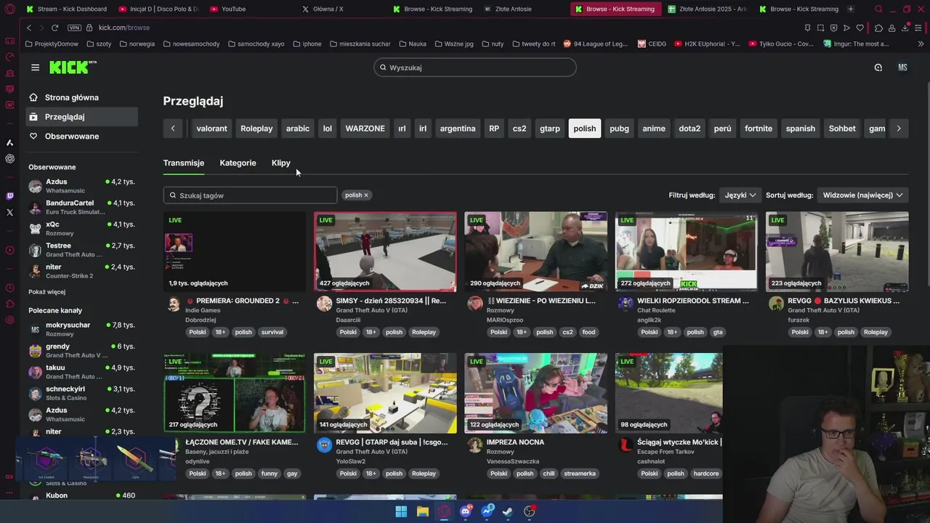Open the Widzowie (najwięcej) sort dropdown

[x=862, y=195]
